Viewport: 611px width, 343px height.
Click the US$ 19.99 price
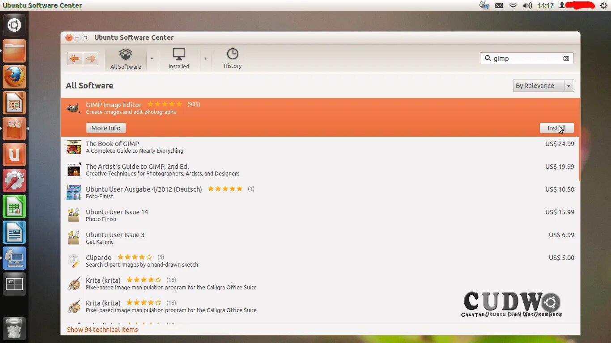coord(560,167)
